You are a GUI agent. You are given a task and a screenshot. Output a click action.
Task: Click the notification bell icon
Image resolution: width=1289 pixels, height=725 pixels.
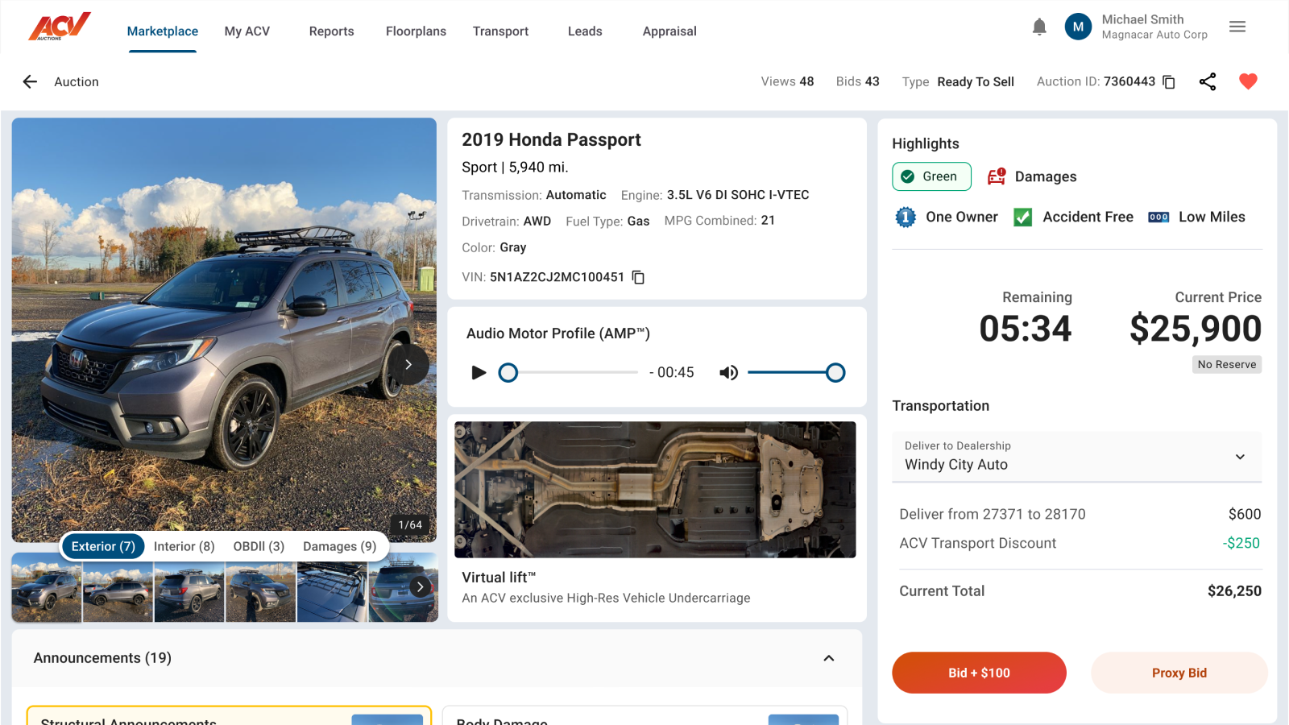[1039, 27]
